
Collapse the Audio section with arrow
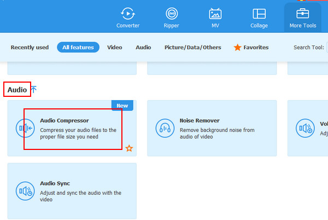34,90
